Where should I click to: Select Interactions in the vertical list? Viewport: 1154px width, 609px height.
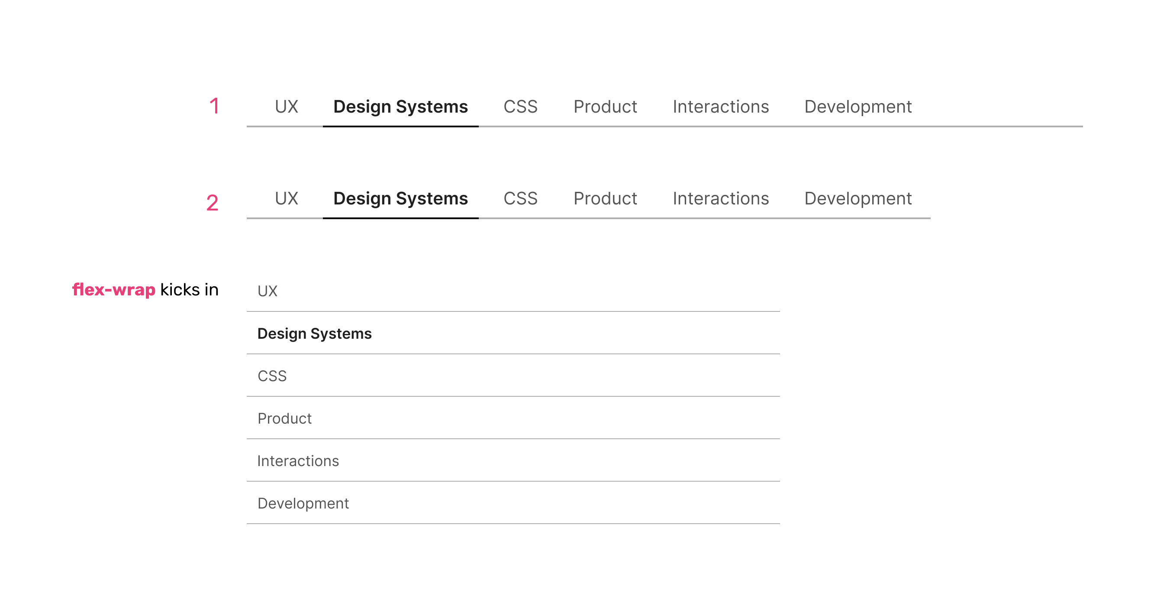[x=298, y=461]
